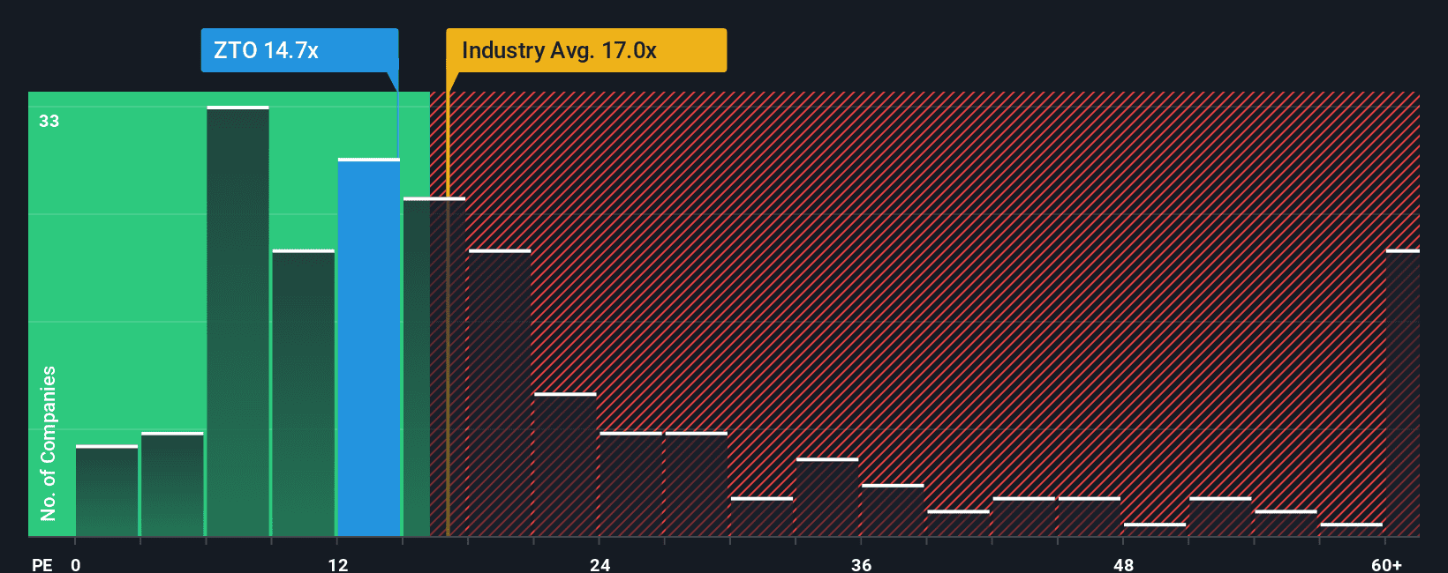Click the '48' x-axis tick label
Viewport: 1448px width, 573px height.
coord(1123,564)
